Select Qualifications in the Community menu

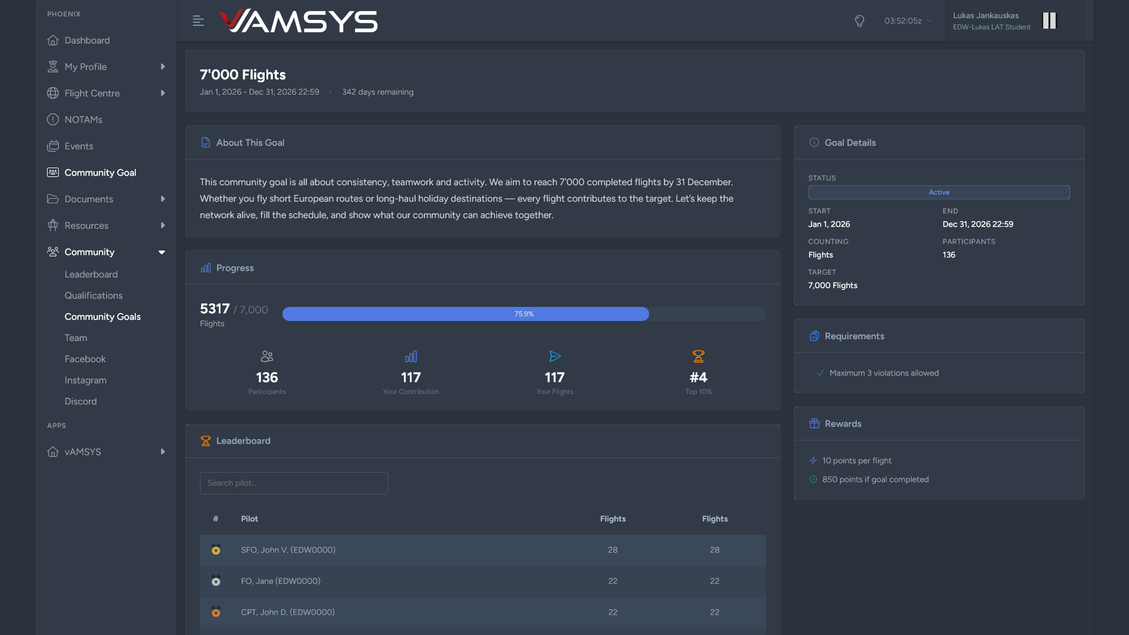93,296
